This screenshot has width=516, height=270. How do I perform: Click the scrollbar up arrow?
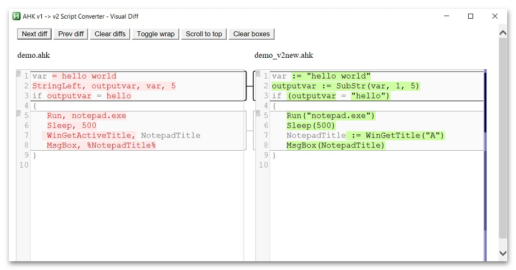pyautogui.click(x=503, y=32)
